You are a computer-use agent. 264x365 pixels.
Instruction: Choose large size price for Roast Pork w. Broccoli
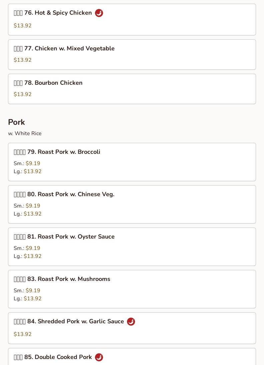[x=33, y=171]
